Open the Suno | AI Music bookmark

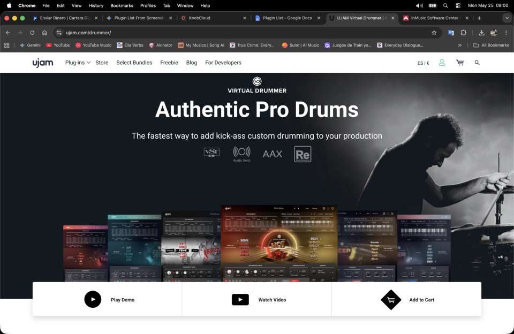tap(300, 45)
